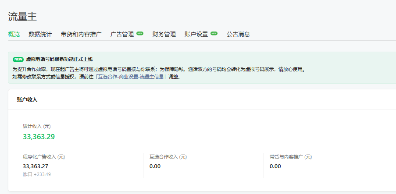Select the value 33,363.27
396x194 pixels.
(36, 166)
